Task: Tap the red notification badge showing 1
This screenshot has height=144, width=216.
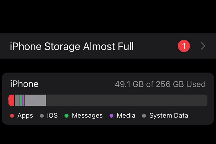Action: pyautogui.click(x=184, y=46)
